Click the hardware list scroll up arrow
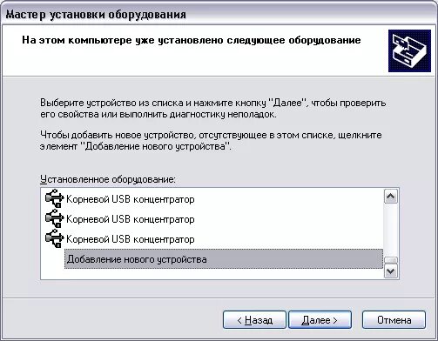Screen dimensions: 438x341 pos(391,197)
